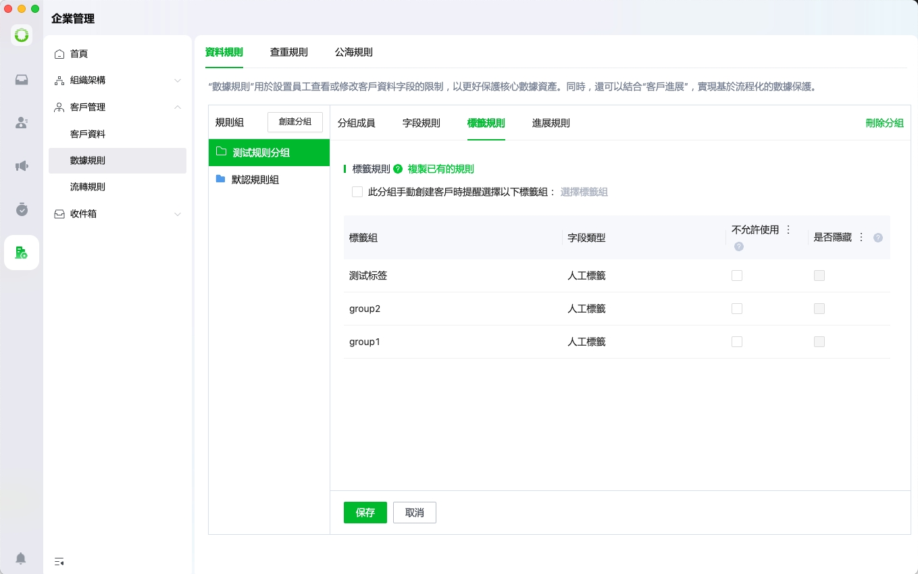The height and width of the screenshot is (574, 918).
Task: Click the green 保存 button
Action: click(x=365, y=513)
